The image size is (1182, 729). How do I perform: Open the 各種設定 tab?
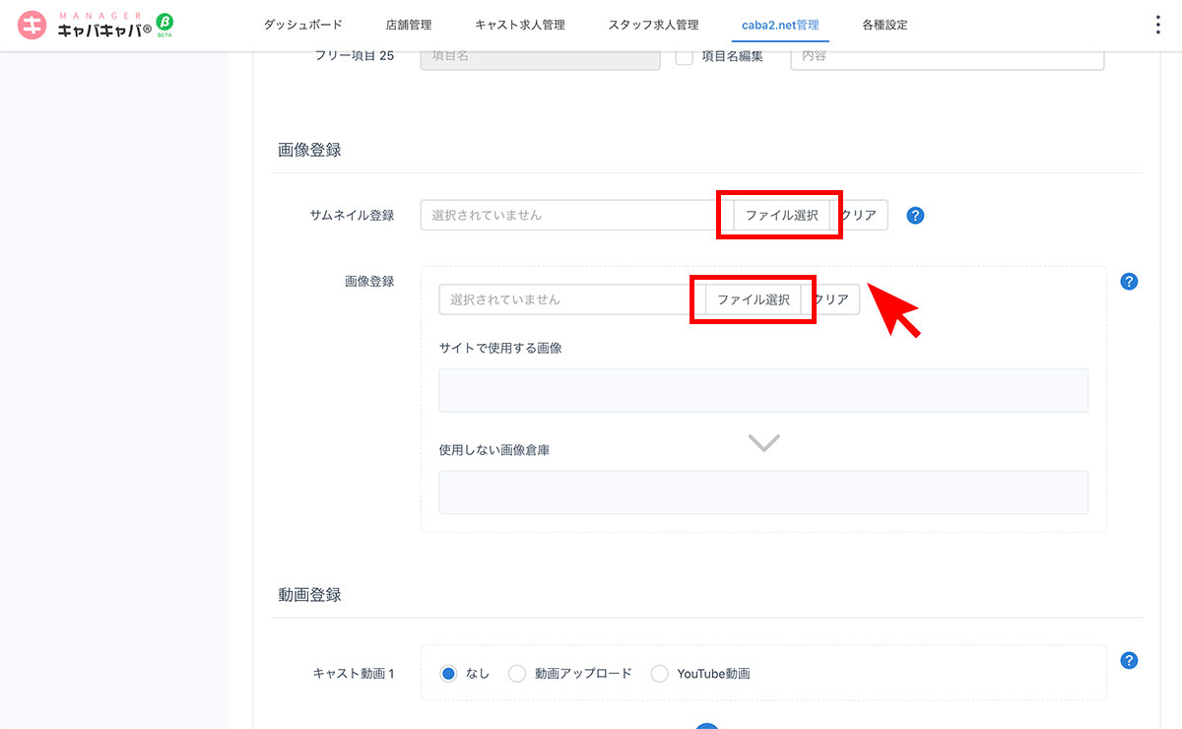pyautogui.click(x=885, y=26)
